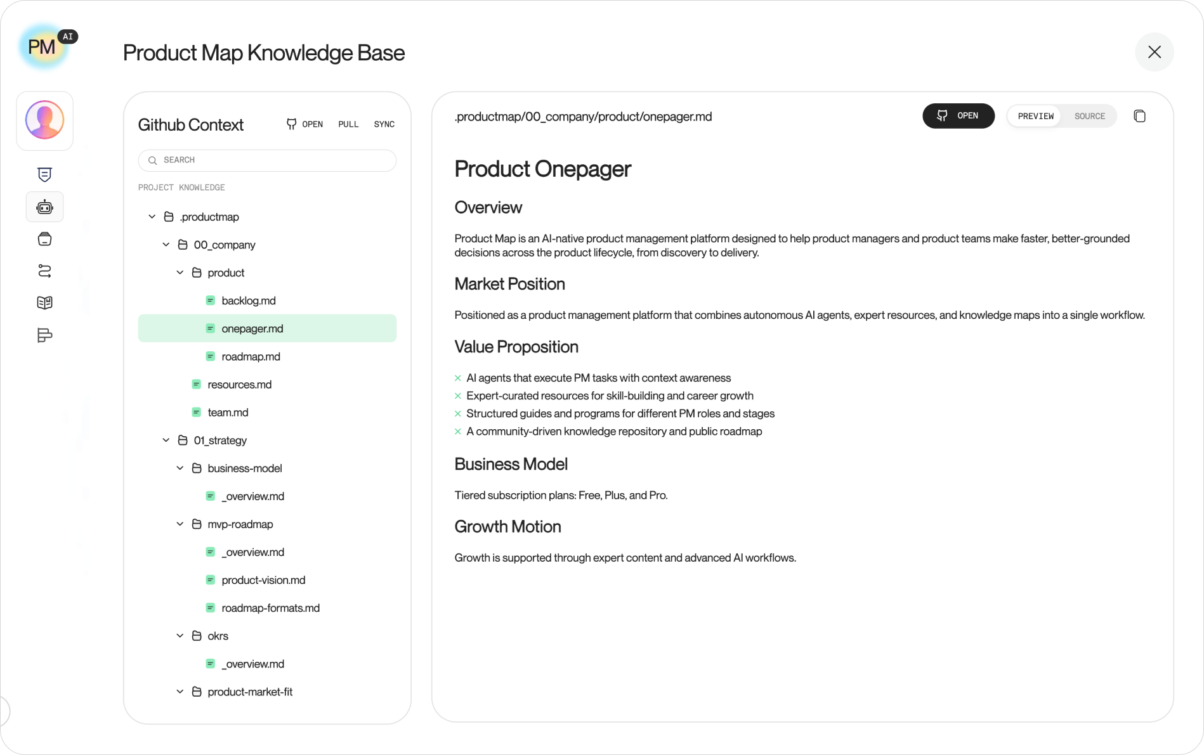Image resolution: width=1204 pixels, height=755 pixels.
Task: Click the Business Model heading
Action: coord(511,464)
